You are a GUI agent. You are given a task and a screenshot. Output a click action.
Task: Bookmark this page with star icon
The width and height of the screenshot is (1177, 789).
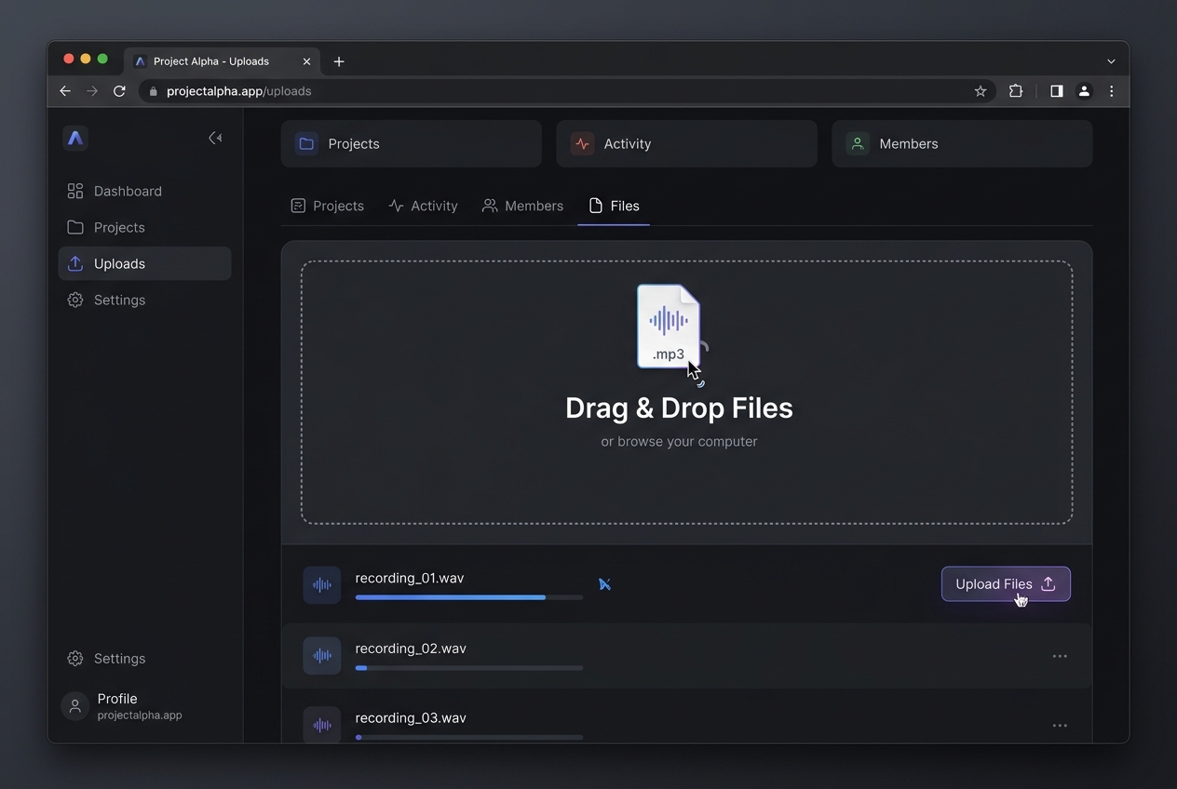[981, 91]
